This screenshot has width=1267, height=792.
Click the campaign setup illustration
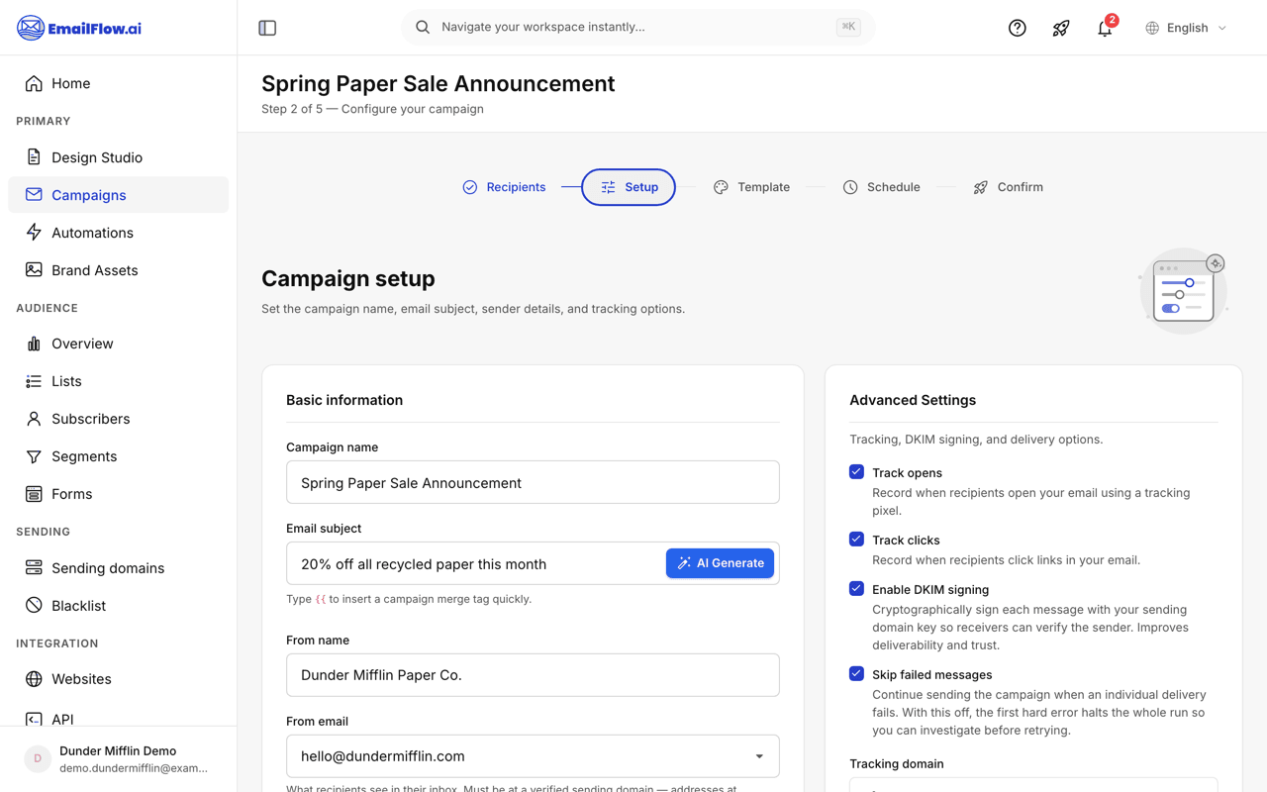click(x=1184, y=290)
